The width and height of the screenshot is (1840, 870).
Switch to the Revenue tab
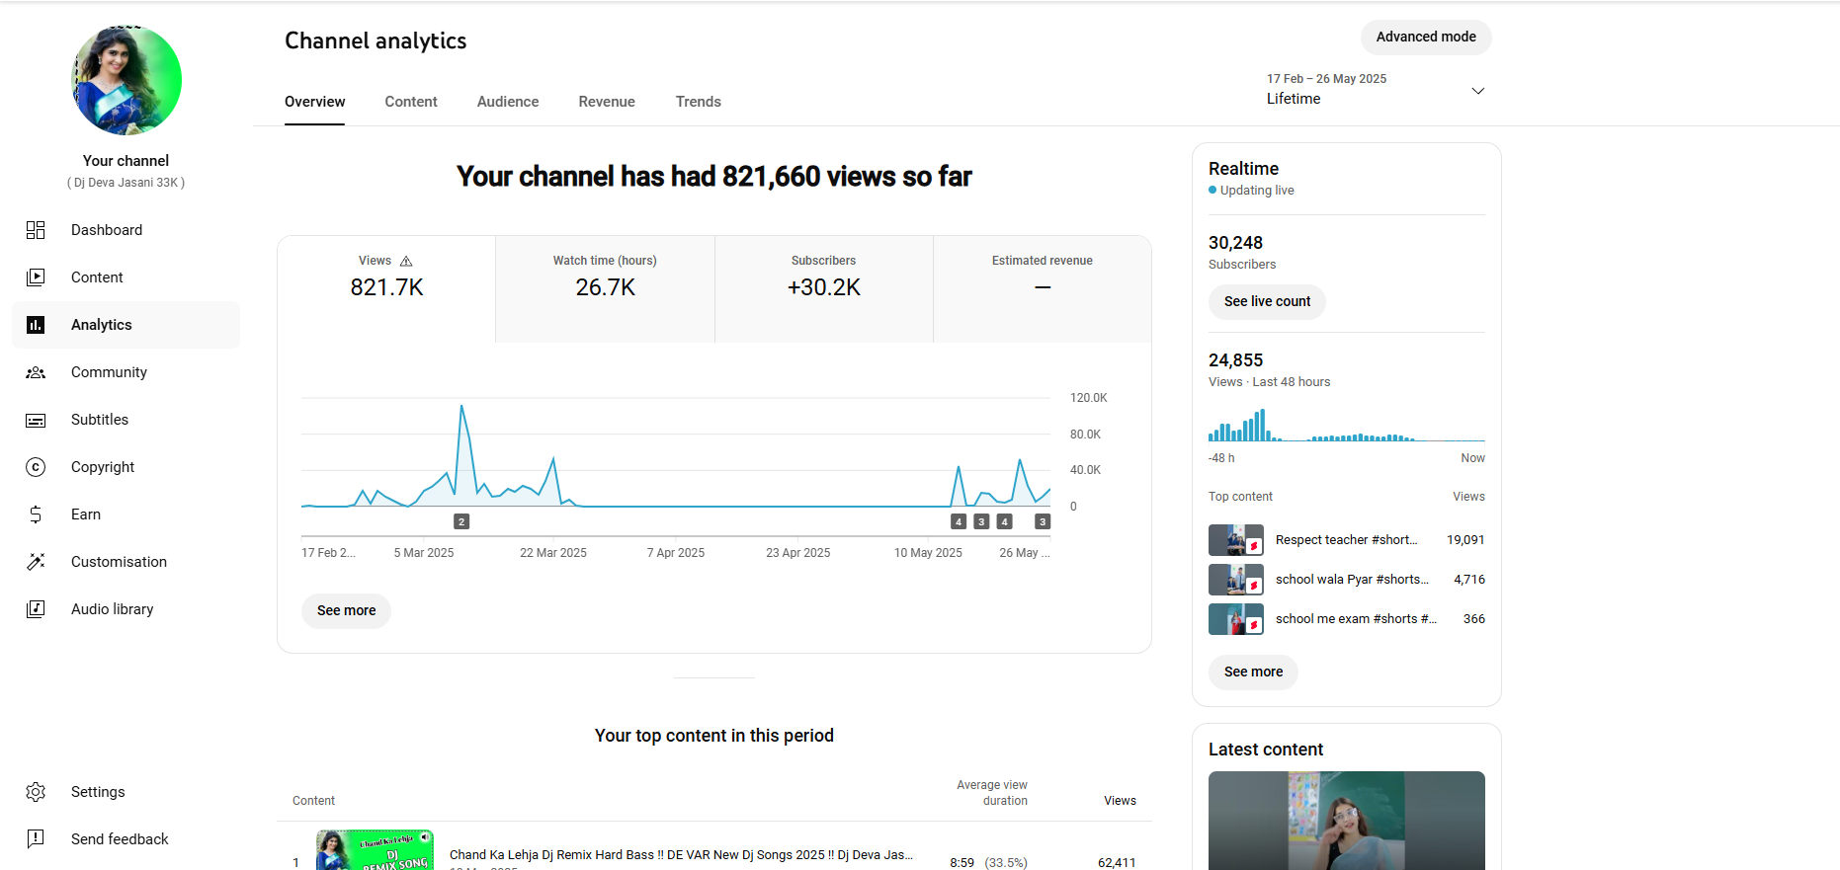[607, 102]
